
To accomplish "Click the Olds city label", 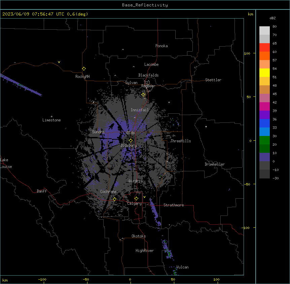I will [x=131, y=133].
